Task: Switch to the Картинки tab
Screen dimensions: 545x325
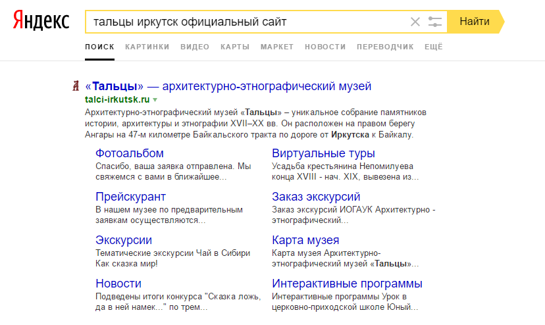Action: 147,47
